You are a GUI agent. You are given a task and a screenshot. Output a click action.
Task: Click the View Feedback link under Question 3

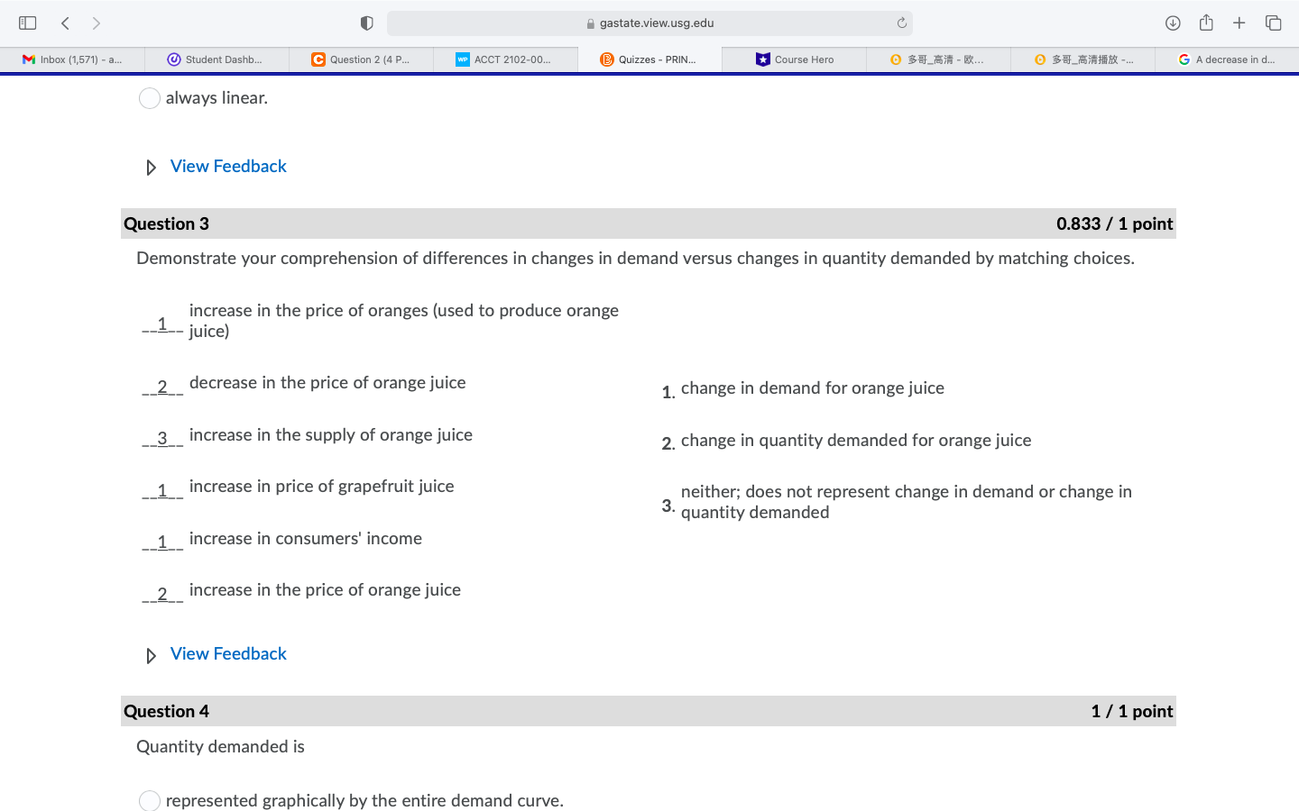227,653
